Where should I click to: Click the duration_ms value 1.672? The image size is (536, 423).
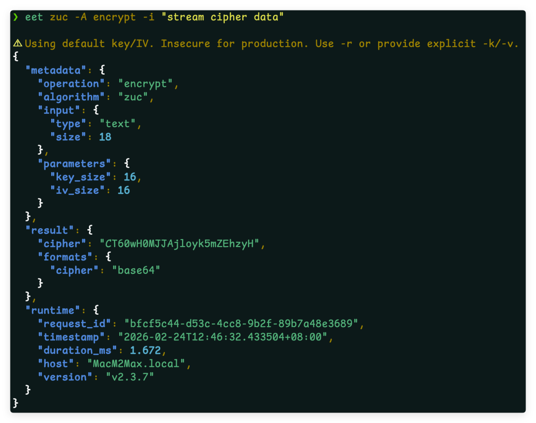point(145,350)
